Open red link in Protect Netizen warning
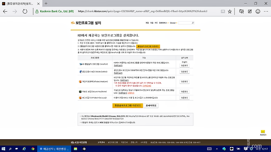This screenshot has width=271, height=152. point(147,86)
